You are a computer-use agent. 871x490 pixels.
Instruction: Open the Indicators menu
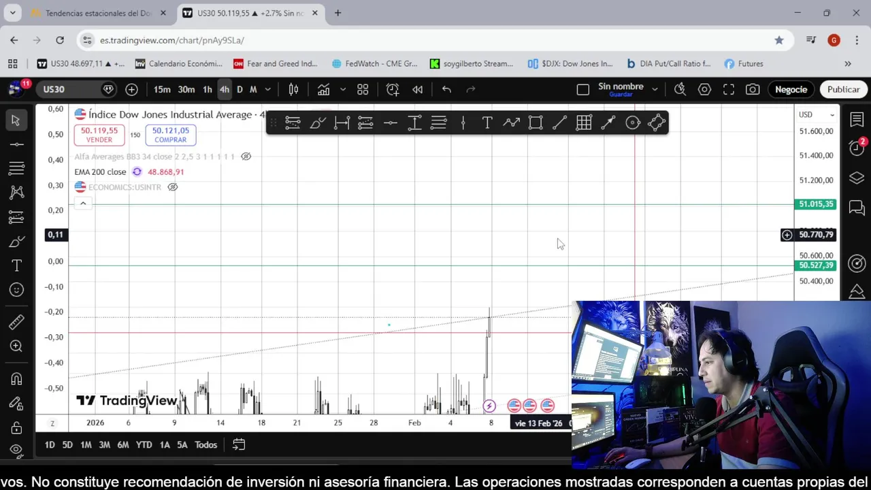pos(323,89)
